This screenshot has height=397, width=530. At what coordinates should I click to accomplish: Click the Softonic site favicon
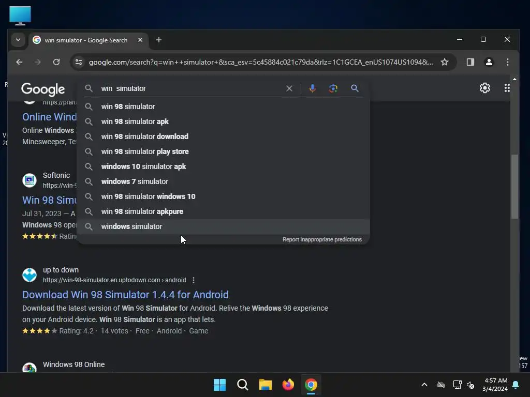click(30, 180)
